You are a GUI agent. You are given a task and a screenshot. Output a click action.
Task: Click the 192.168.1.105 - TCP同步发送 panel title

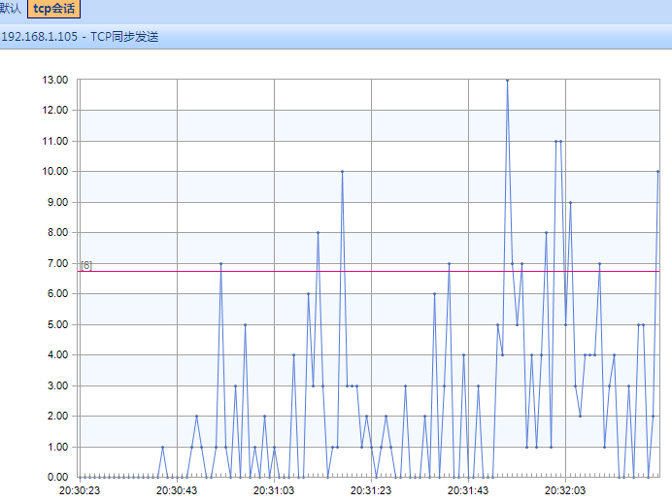[x=80, y=37]
